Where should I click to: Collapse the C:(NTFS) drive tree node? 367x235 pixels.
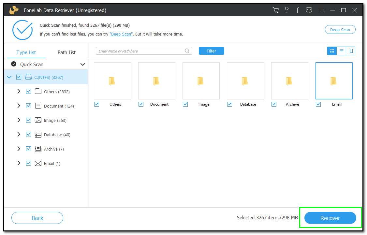click(x=9, y=77)
